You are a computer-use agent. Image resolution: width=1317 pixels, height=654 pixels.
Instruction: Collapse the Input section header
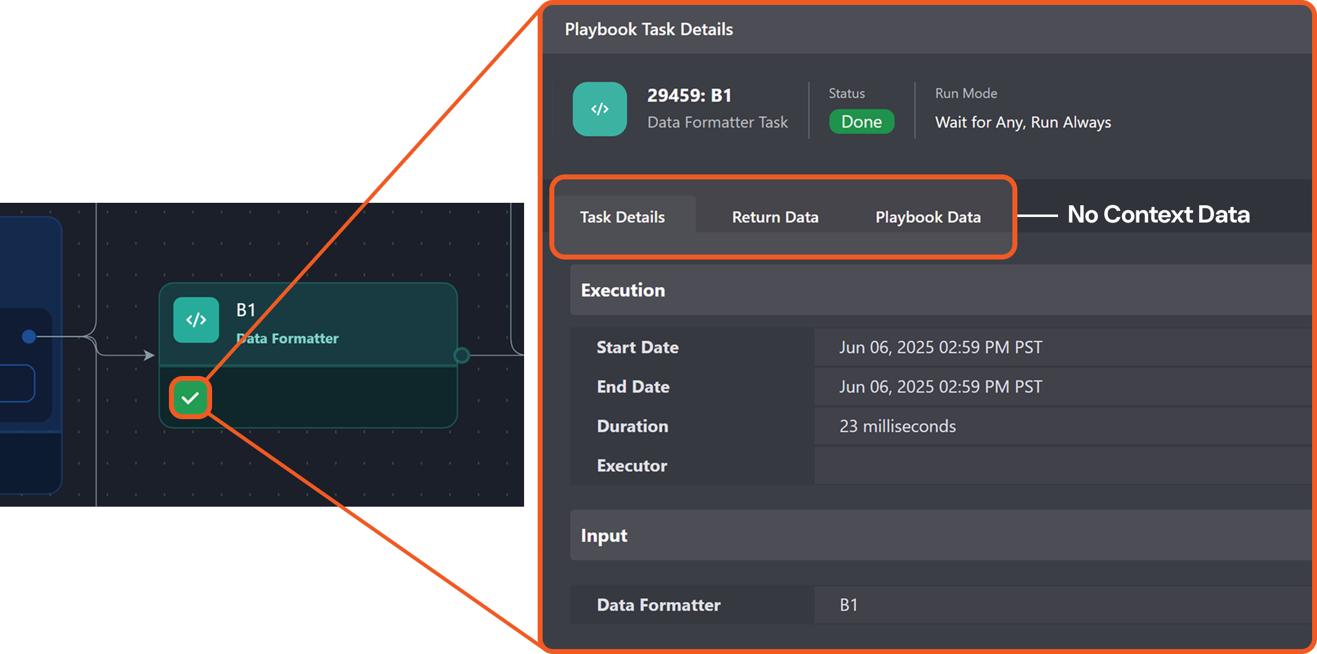604,536
